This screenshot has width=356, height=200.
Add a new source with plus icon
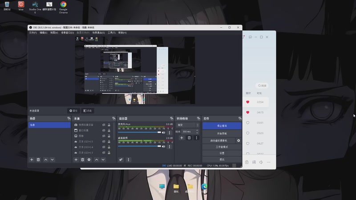point(76,160)
